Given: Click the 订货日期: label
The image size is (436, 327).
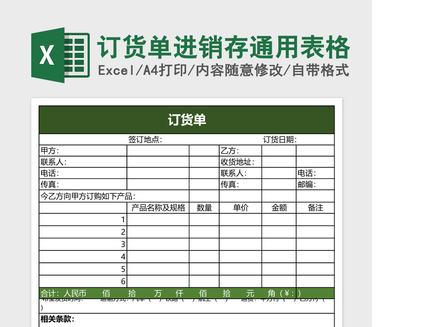Looking at the screenshot, I should 280,140.
